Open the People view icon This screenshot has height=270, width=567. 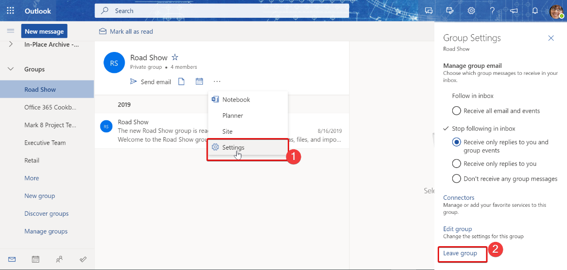tap(60, 259)
